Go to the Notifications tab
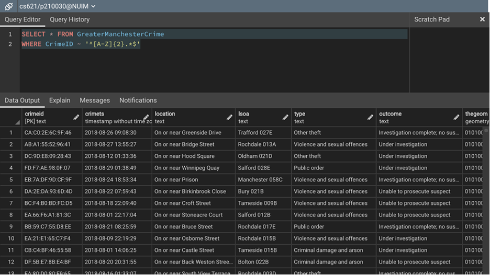This screenshot has height=275, width=490. 138,100
